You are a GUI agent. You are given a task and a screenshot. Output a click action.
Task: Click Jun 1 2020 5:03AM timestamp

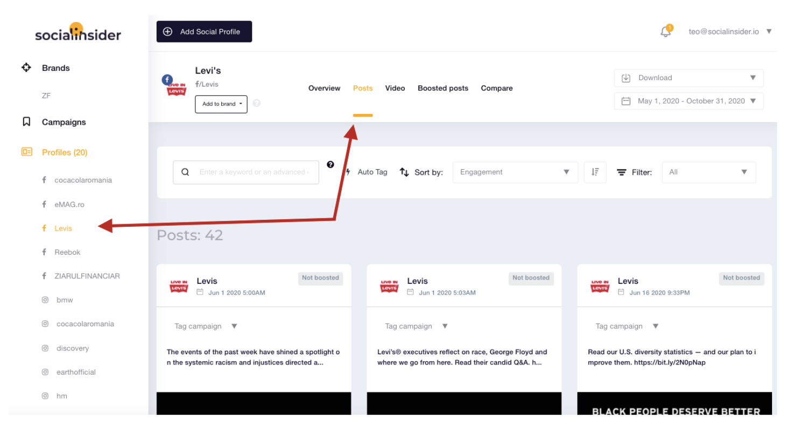[x=447, y=293]
